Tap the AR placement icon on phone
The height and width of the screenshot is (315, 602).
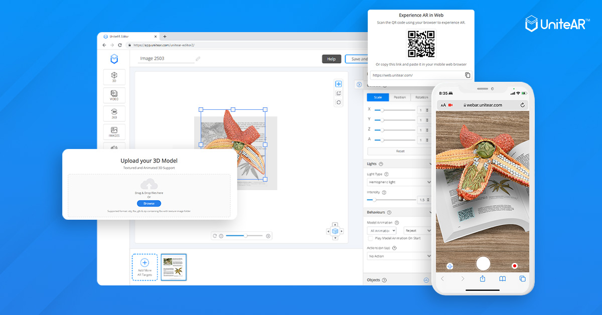tap(450, 266)
